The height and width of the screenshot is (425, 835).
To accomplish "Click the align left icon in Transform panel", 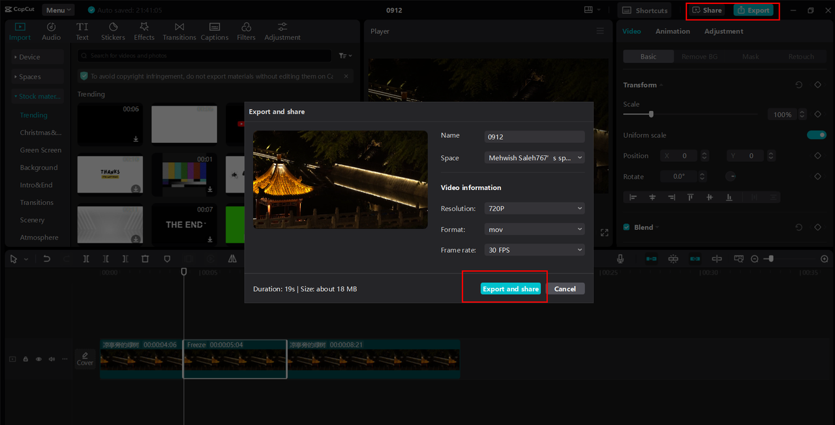I will tap(633, 197).
